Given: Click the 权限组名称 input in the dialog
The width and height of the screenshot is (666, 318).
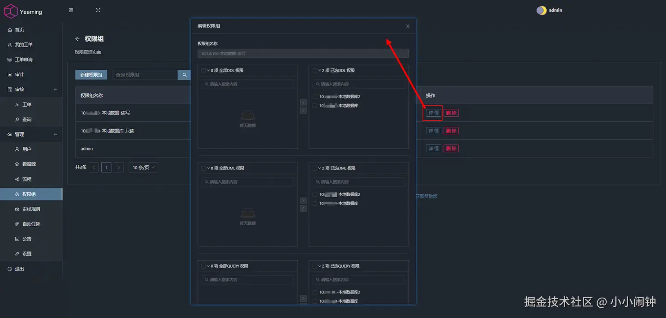Looking at the screenshot, I should (303, 54).
